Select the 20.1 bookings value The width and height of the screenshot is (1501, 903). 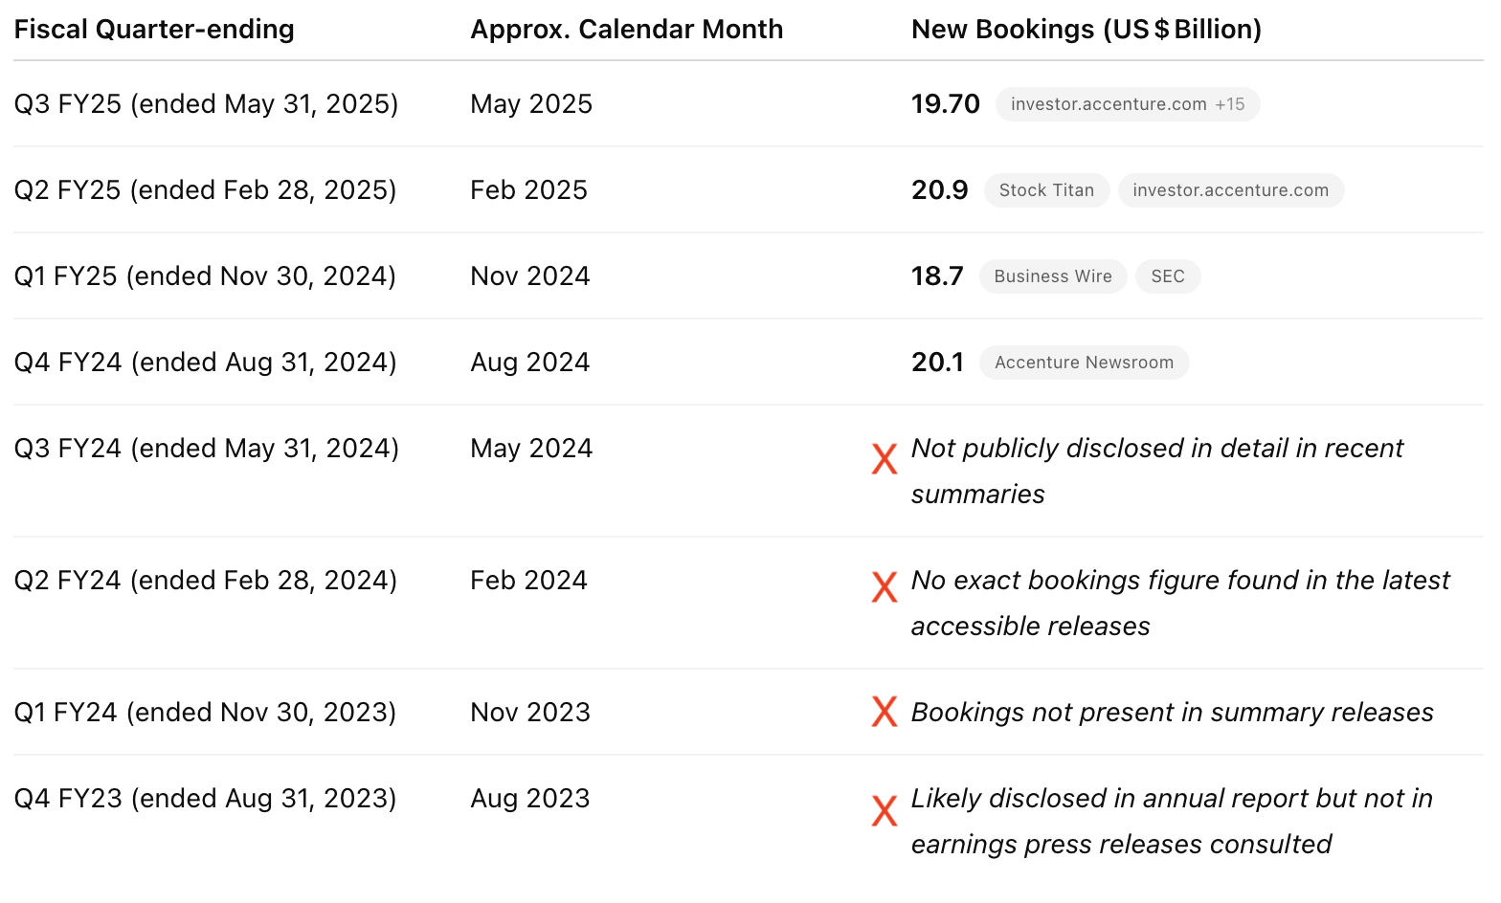937,363
